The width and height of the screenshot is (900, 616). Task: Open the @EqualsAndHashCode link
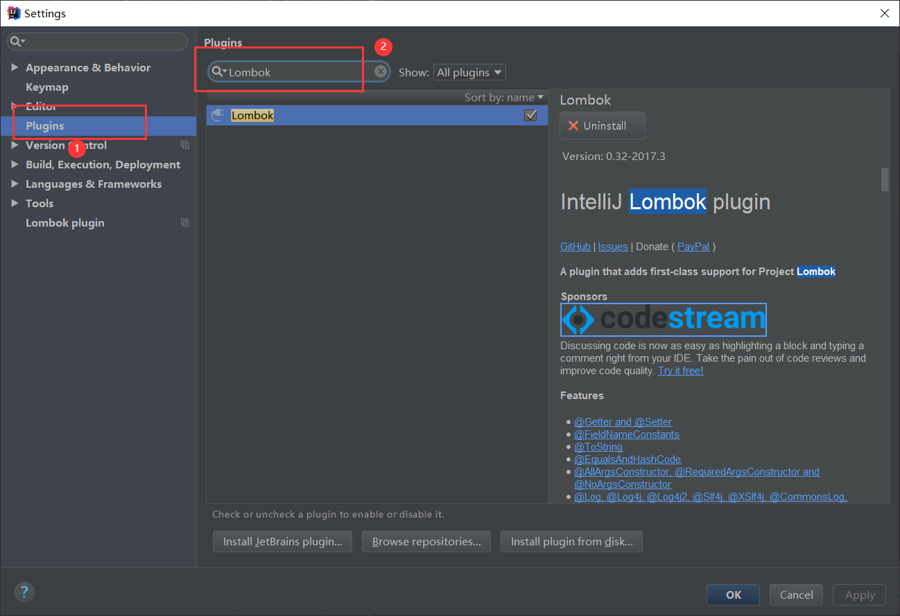(x=628, y=459)
